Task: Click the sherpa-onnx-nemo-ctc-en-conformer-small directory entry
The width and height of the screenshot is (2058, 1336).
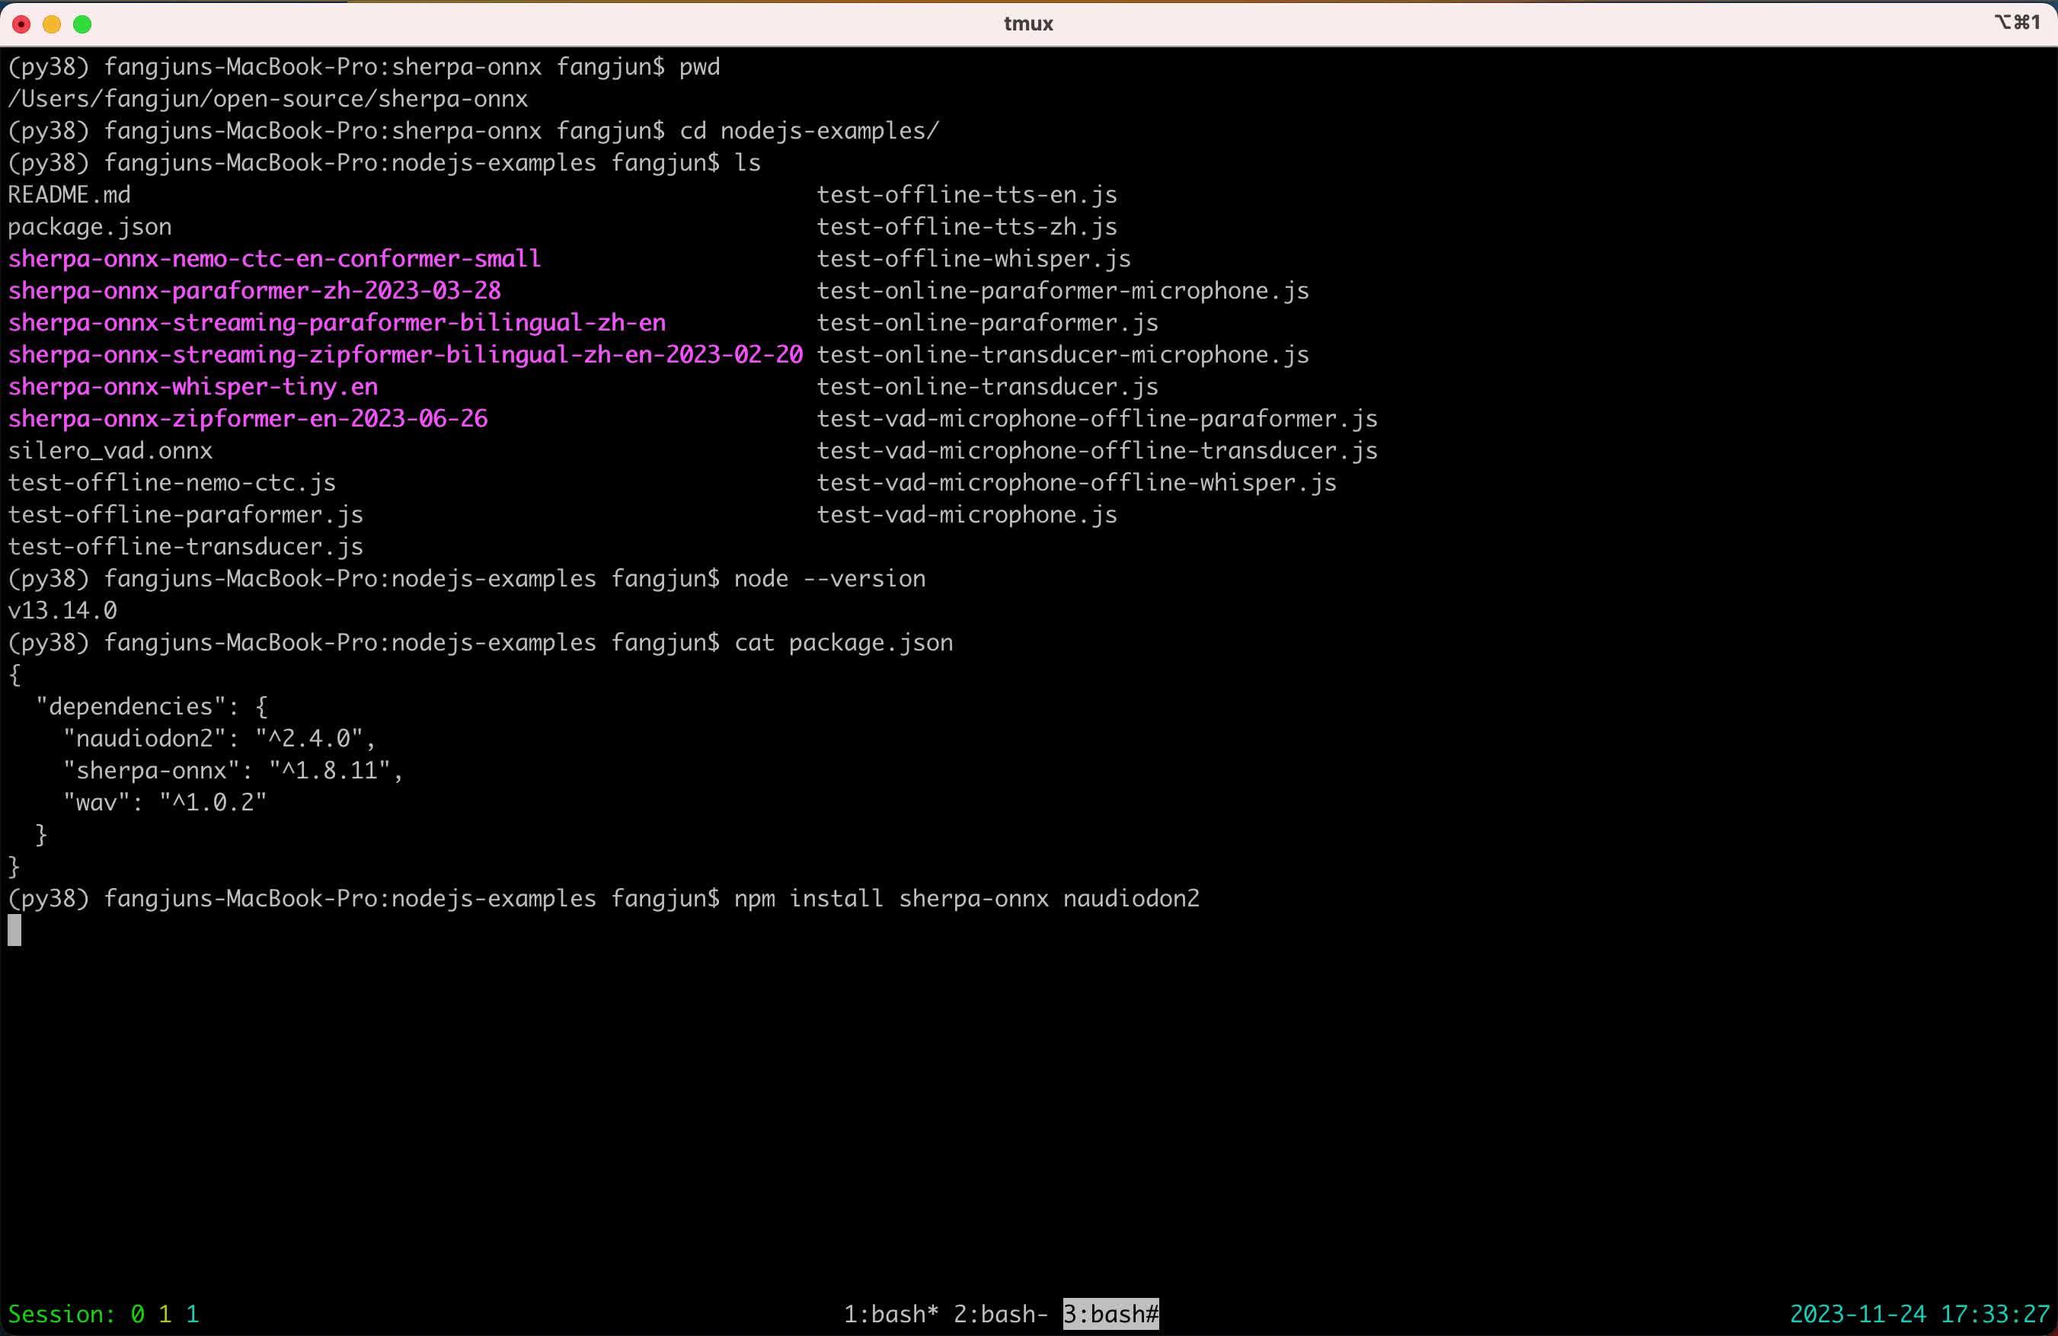Action: [x=274, y=258]
